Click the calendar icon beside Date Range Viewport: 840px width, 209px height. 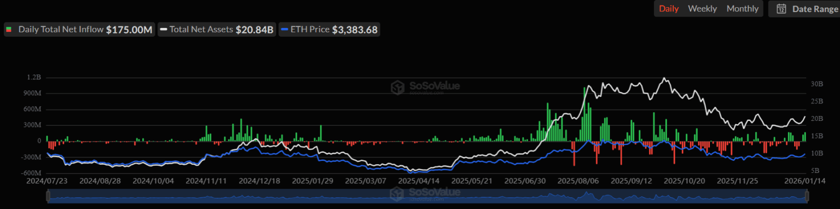781,9
